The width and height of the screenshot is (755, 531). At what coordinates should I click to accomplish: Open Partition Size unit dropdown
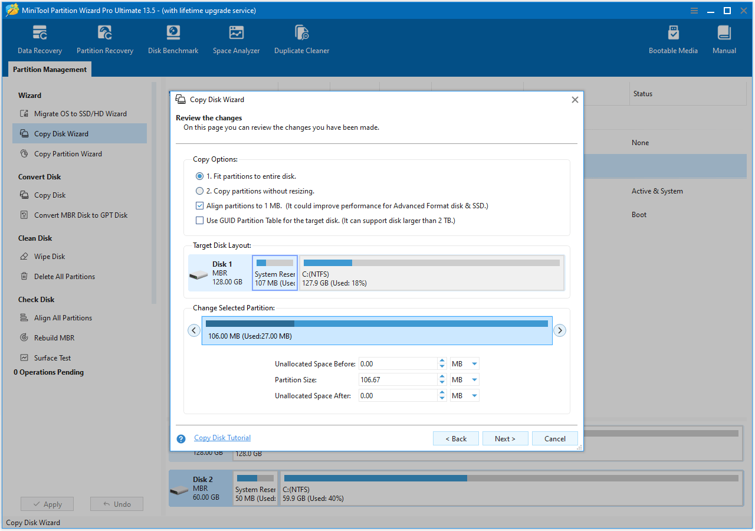[464, 379]
